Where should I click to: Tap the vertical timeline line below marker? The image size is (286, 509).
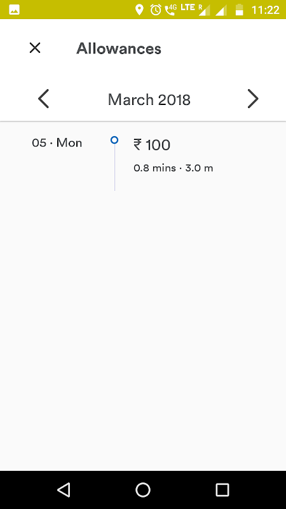tap(115, 167)
